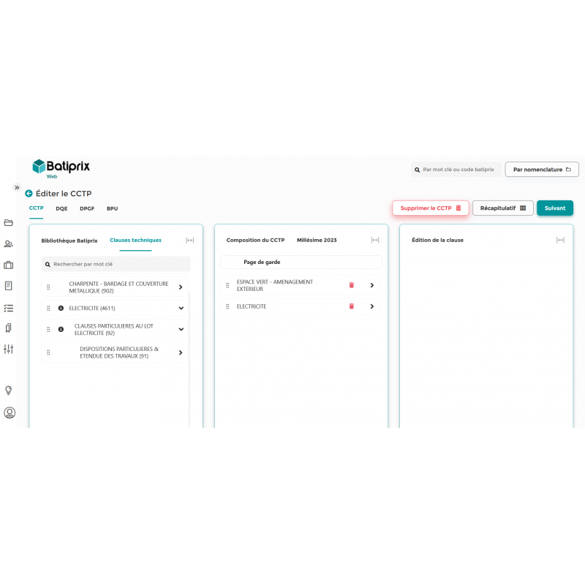Expand the left sidebar with double chevron
The image size is (585, 585).
[16, 187]
